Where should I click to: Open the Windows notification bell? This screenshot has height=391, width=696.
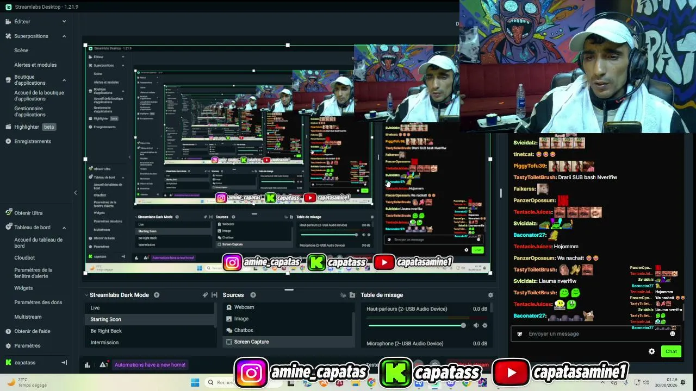point(683,382)
